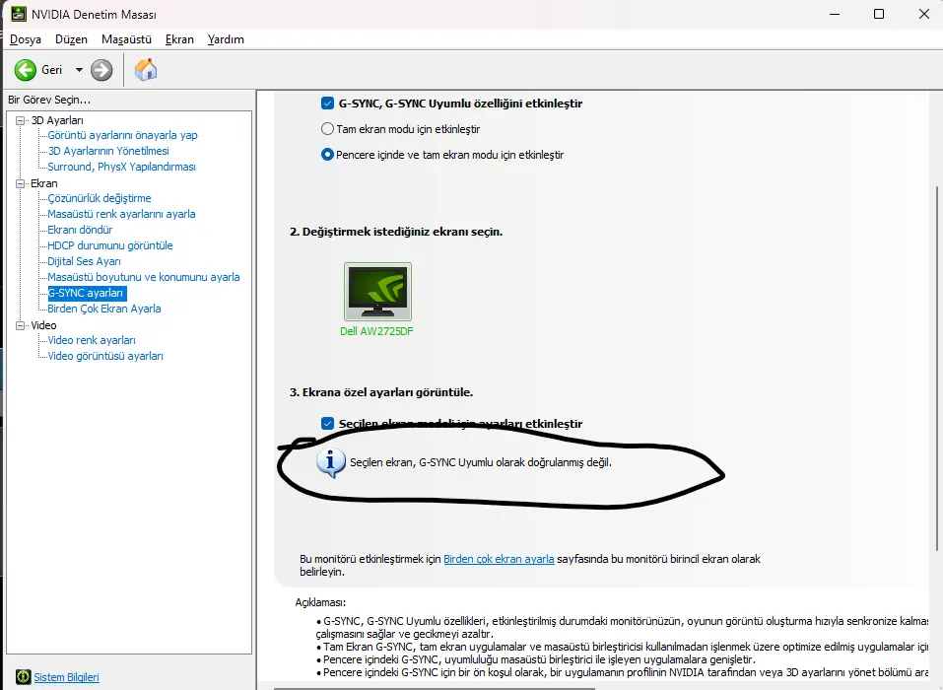
Task: Click the Sistem Bilgileri icon
Action: coord(23,677)
